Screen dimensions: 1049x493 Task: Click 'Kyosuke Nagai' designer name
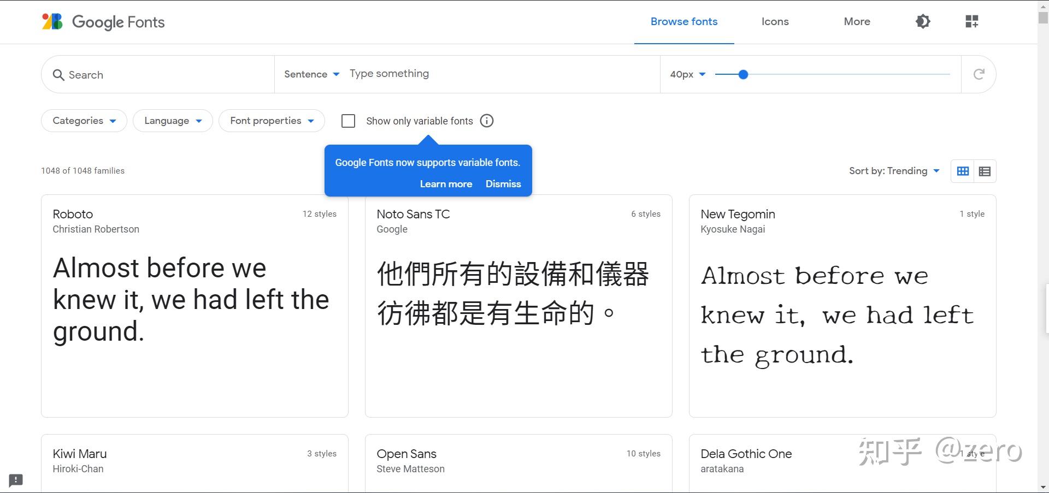point(733,229)
